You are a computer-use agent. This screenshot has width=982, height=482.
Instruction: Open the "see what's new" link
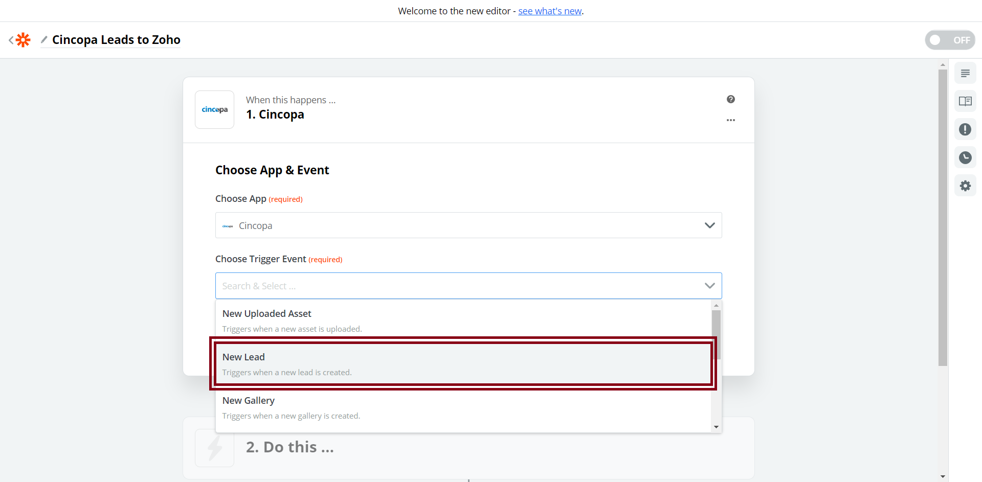tap(550, 11)
